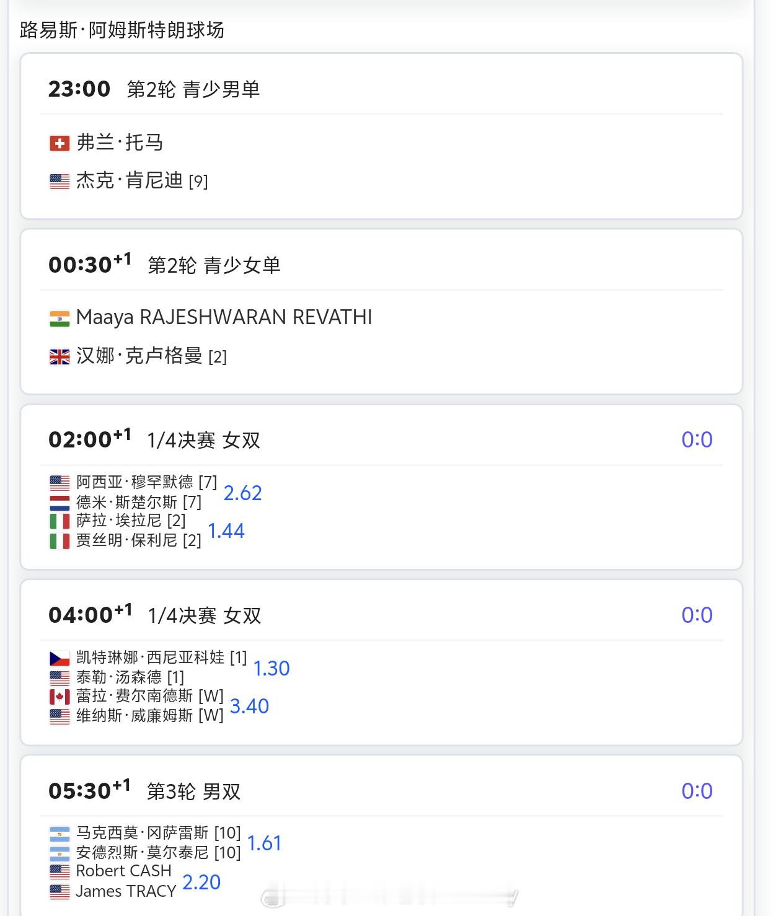Select odds 1.61 for 冈萨雷斯/莫尔泰尼
Screen dimensions: 781x916
pos(264,843)
